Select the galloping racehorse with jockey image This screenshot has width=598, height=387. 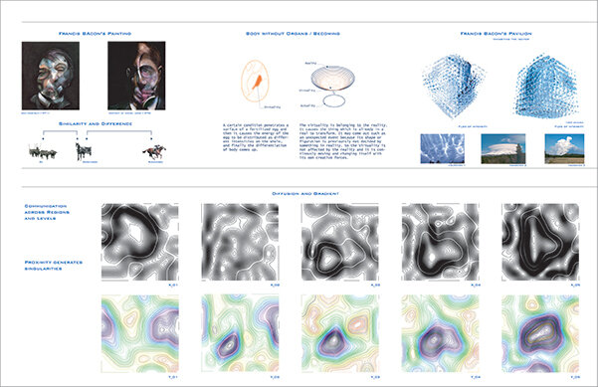tap(154, 152)
